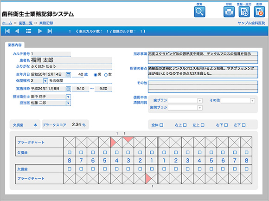The width and height of the screenshot is (269, 201).
Task: Click the 社会保険 insurance type text
Action: click(56, 81)
